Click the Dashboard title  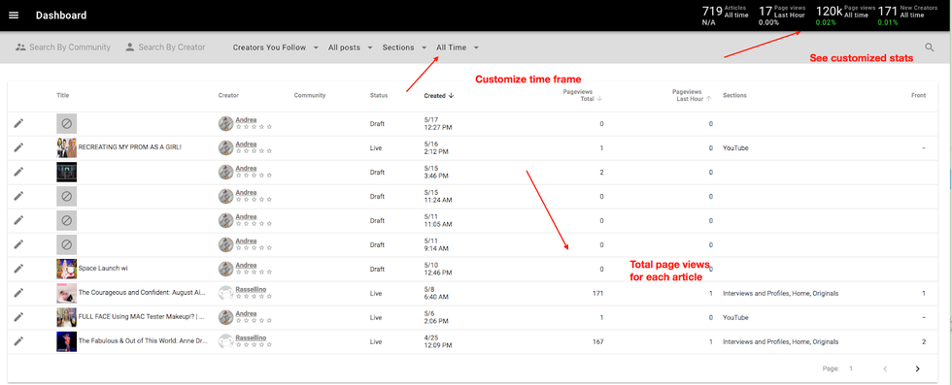coord(60,16)
